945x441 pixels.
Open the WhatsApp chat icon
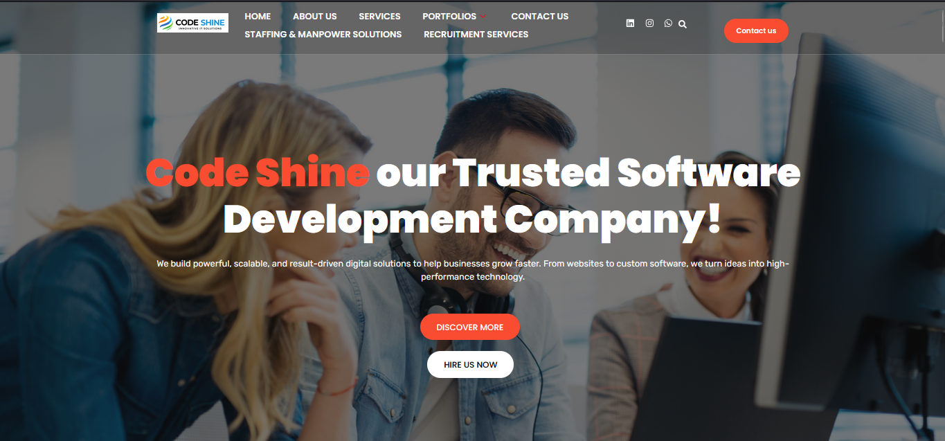[668, 24]
